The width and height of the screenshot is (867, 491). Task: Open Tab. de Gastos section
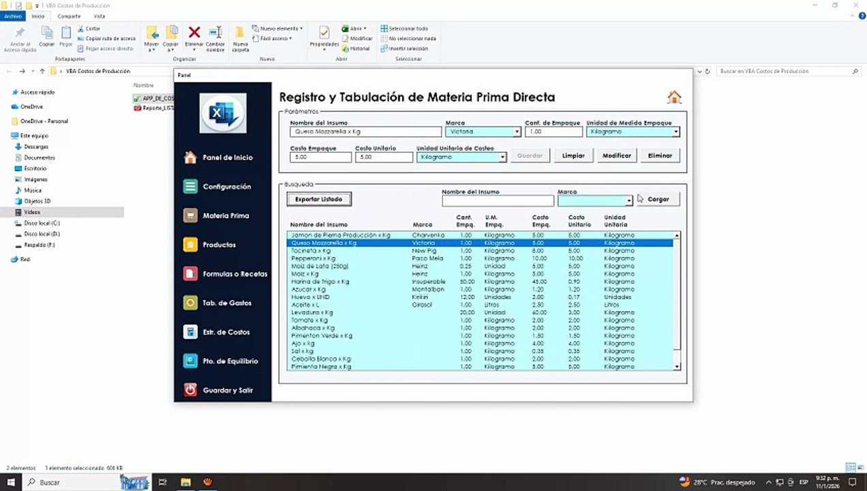coord(218,303)
